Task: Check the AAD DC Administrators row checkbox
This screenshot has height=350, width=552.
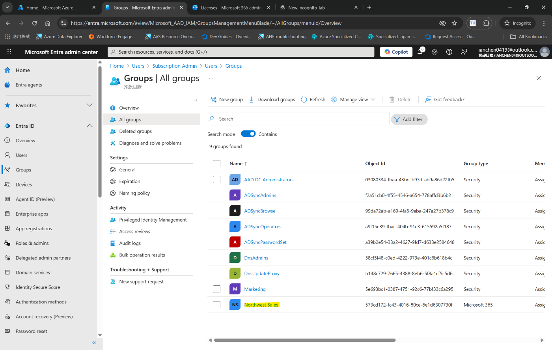Action: coord(216,179)
